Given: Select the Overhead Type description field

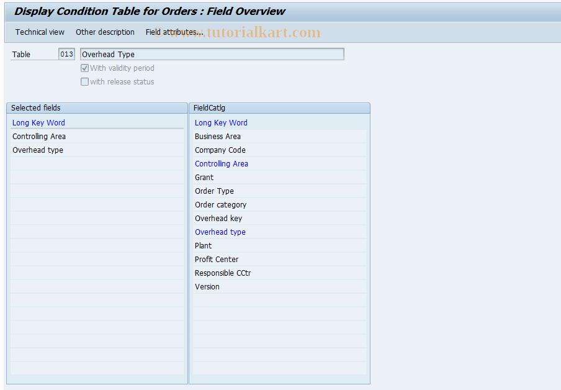Looking at the screenshot, I should [x=212, y=54].
